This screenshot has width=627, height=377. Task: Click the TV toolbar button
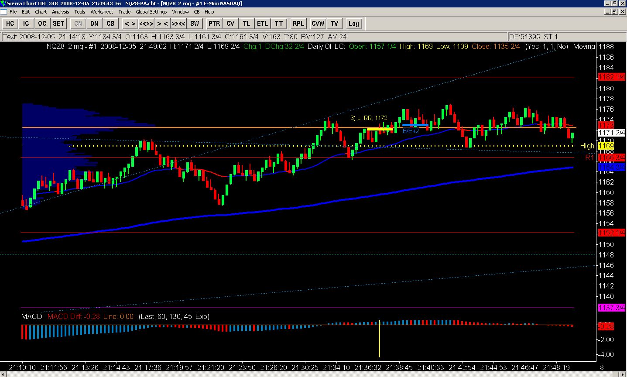[334, 24]
